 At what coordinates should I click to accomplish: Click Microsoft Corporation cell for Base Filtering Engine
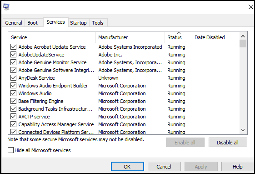point(122,101)
